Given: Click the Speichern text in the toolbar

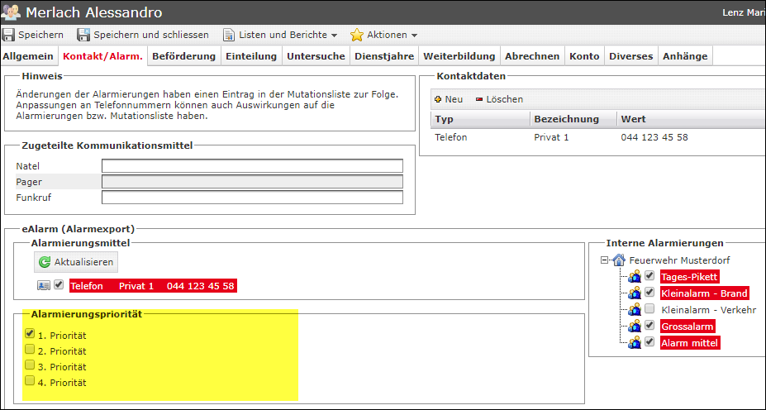Looking at the screenshot, I should click(41, 36).
